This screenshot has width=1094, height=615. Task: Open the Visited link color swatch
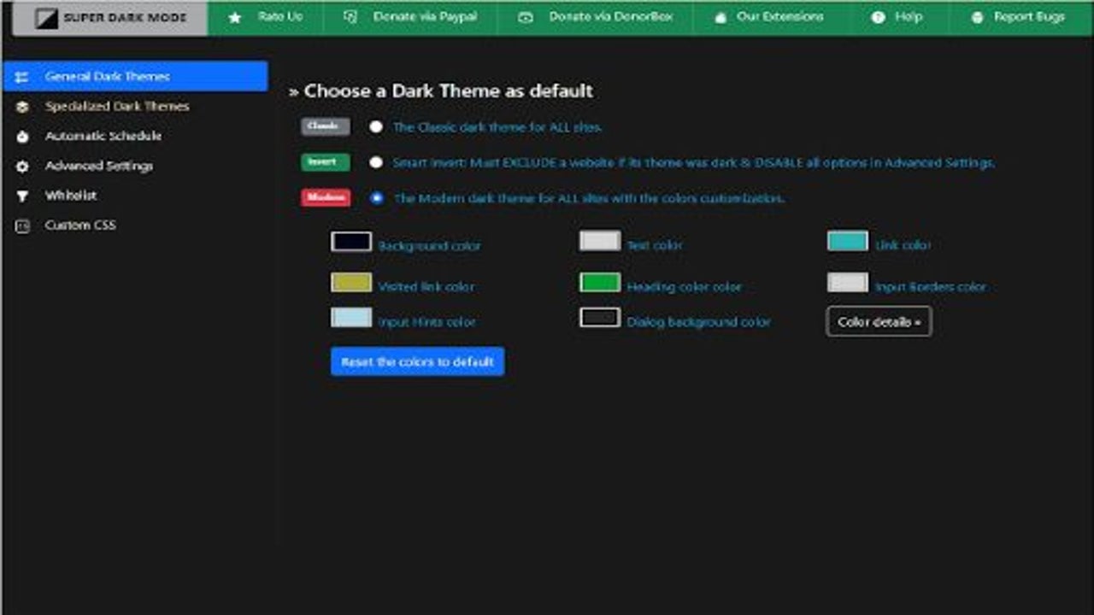351,283
